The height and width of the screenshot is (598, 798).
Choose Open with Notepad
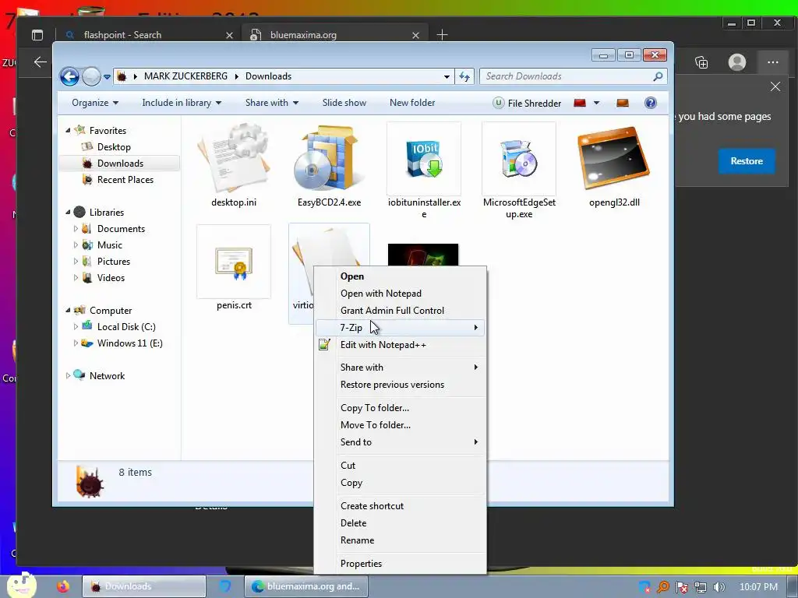click(400, 294)
